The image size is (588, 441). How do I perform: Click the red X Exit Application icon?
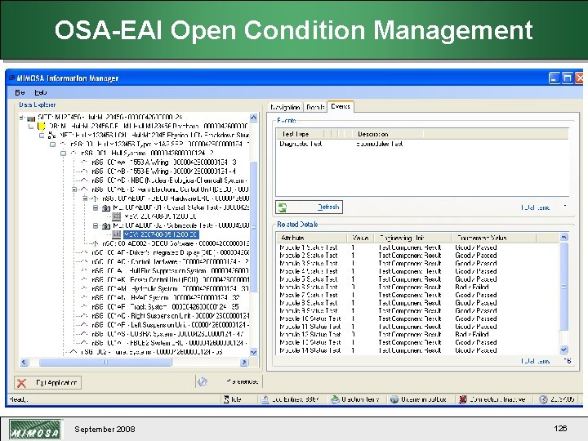(x=22, y=383)
